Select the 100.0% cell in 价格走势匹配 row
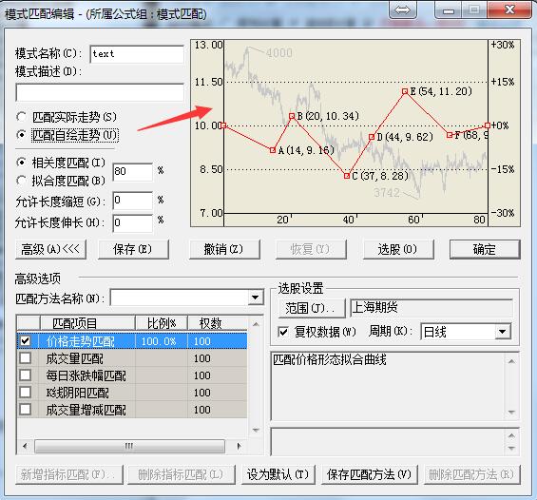 coord(162,341)
